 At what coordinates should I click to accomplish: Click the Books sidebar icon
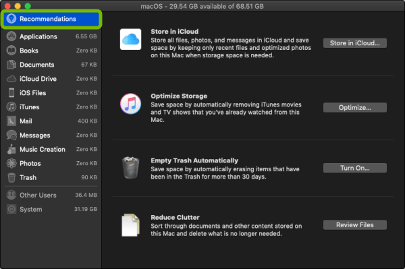click(x=11, y=51)
